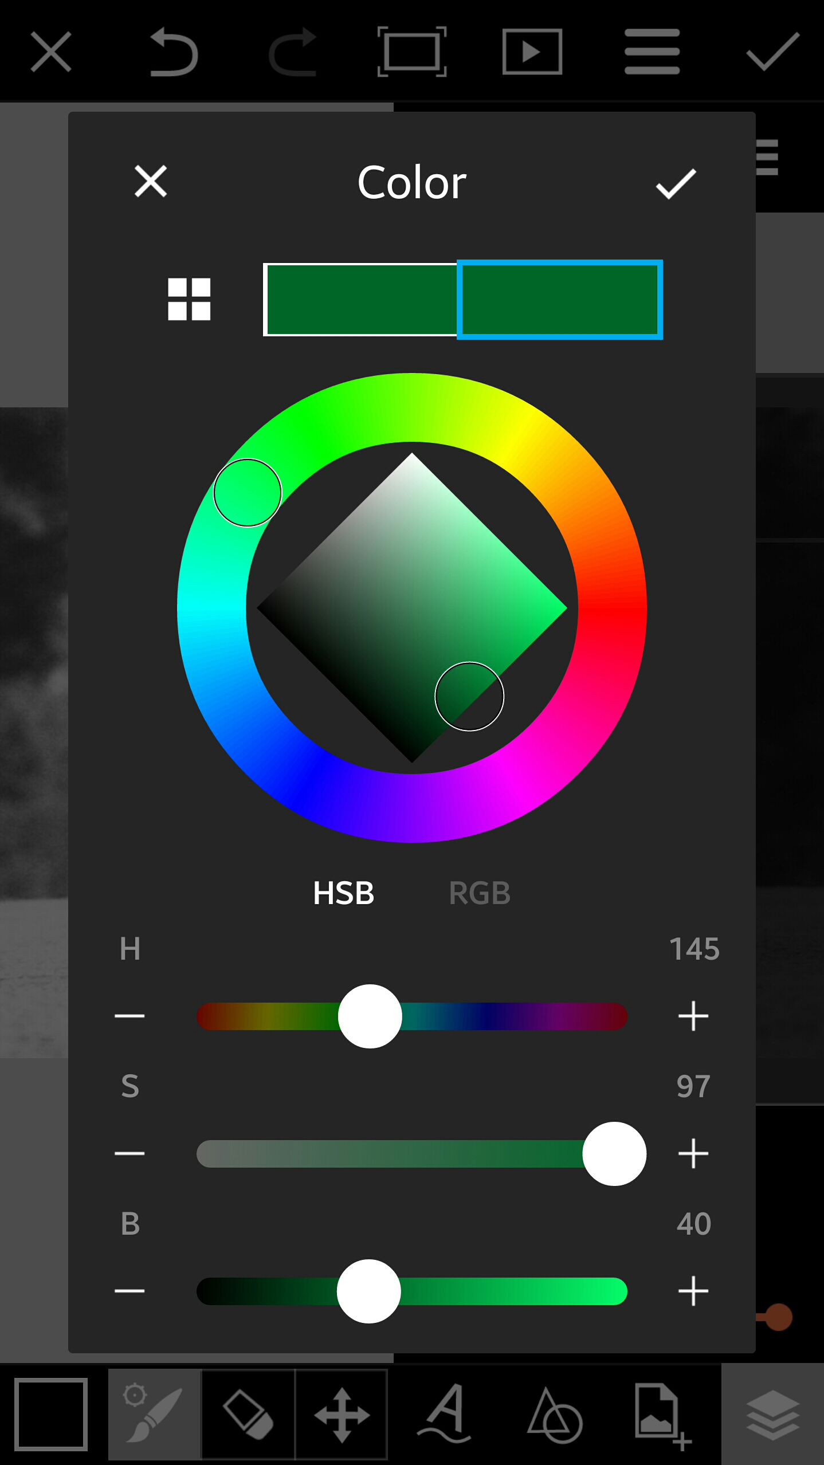Increase Saturation with plus button
824x1465 pixels.
[x=693, y=1154]
